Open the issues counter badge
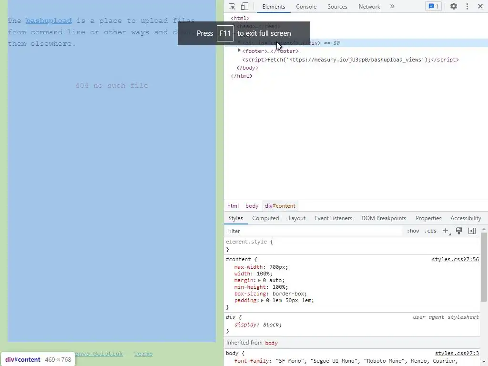 [x=433, y=7]
